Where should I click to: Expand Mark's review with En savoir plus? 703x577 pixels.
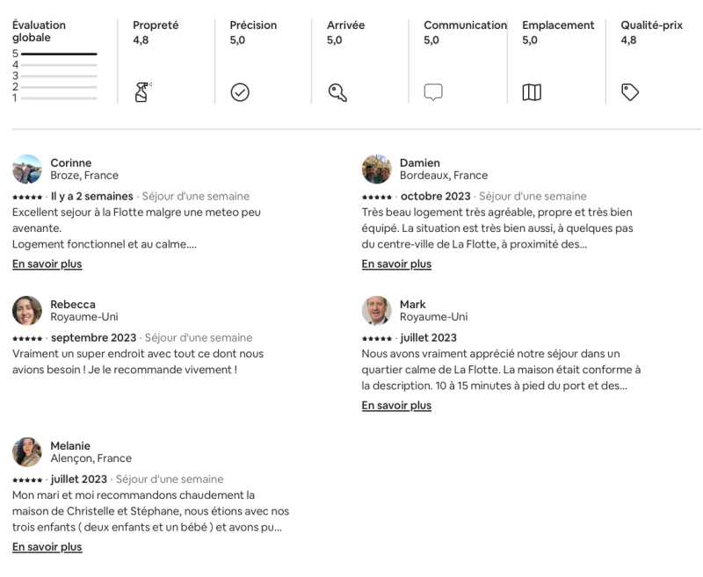[x=396, y=405]
